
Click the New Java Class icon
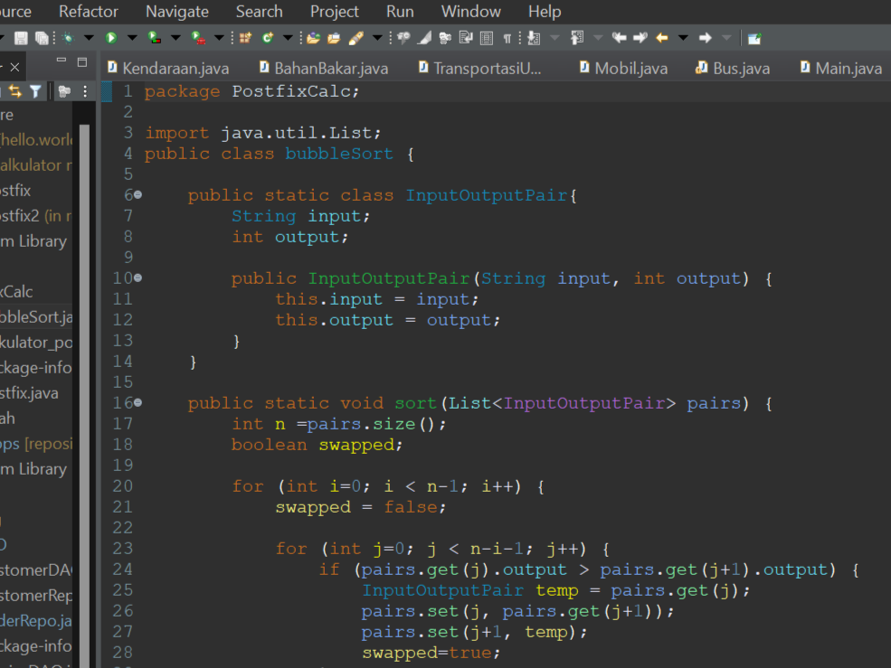[x=268, y=38]
